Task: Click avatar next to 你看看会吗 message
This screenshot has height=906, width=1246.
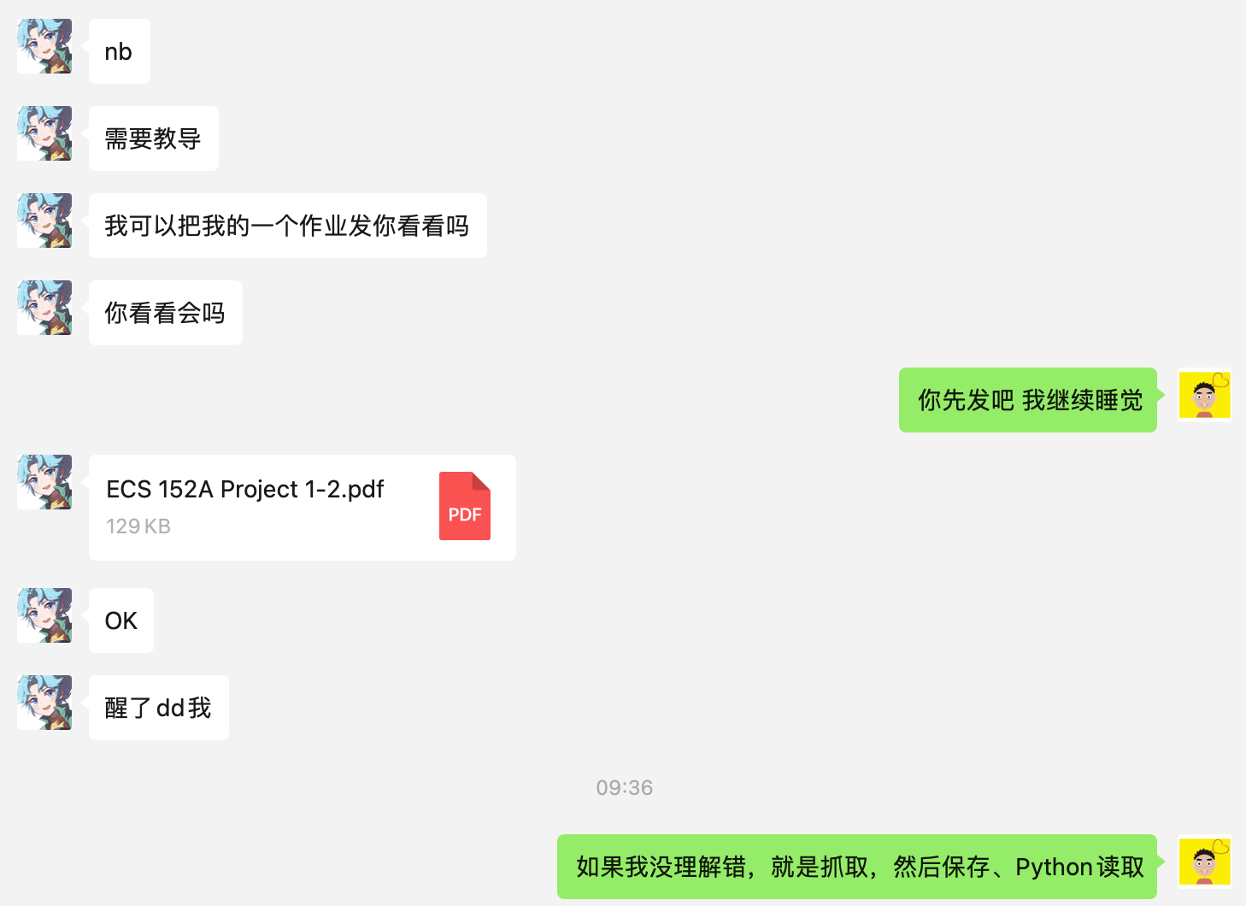Action: 44,308
